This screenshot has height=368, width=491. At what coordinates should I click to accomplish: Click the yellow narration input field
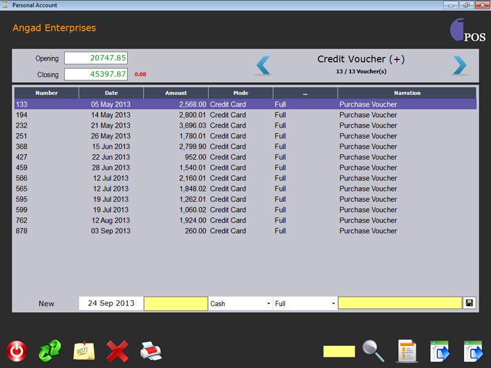[x=400, y=303]
